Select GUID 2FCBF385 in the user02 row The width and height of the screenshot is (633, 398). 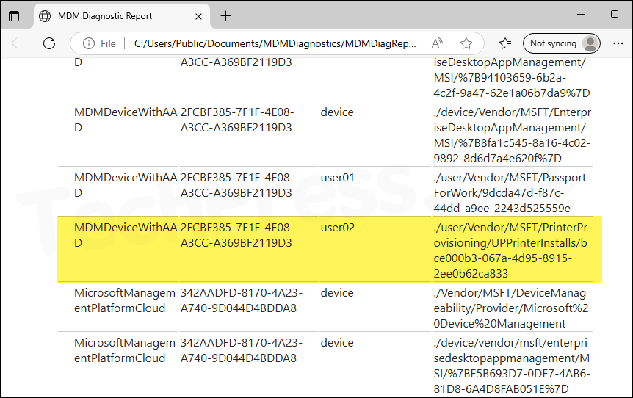coord(237,235)
